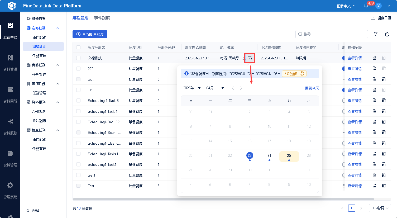Click the filter funnel icon

(x=376, y=34)
